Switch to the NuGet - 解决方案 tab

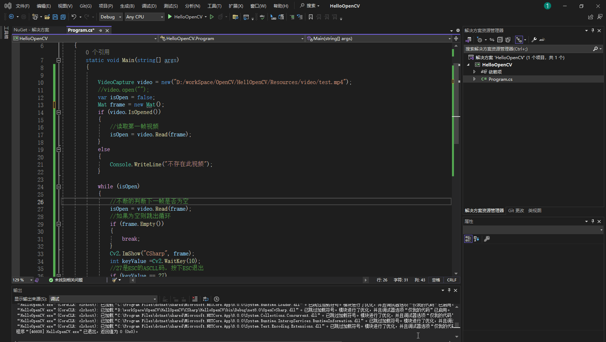coord(31,30)
